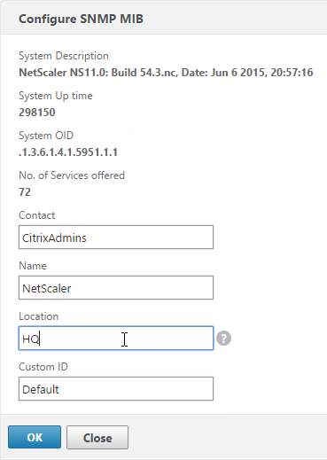This screenshot has width=327, height=460.
Task: Click the System OID label
Action: point(46,136)
